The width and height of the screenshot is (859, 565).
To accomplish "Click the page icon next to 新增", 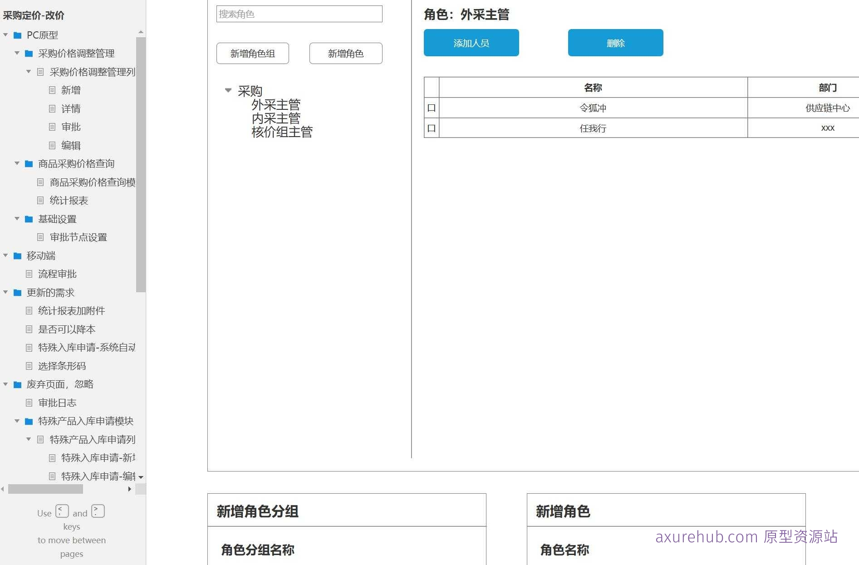I will click(51, 90).
